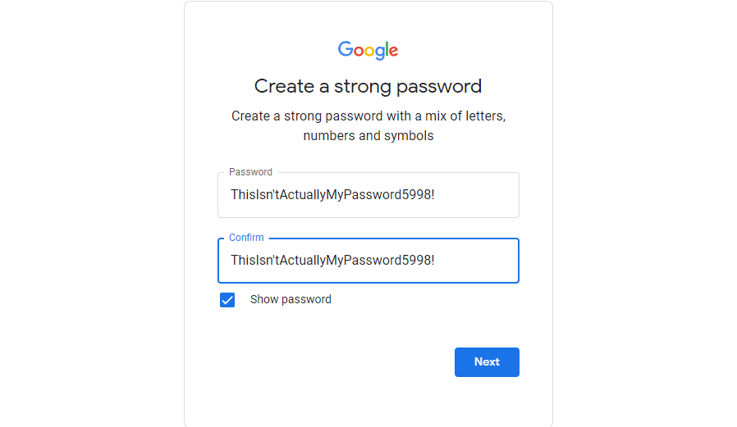The height and width of the screenshot is (427, 737).
Task: Click inside the Confirm input field
Action: tap(476, 261)
